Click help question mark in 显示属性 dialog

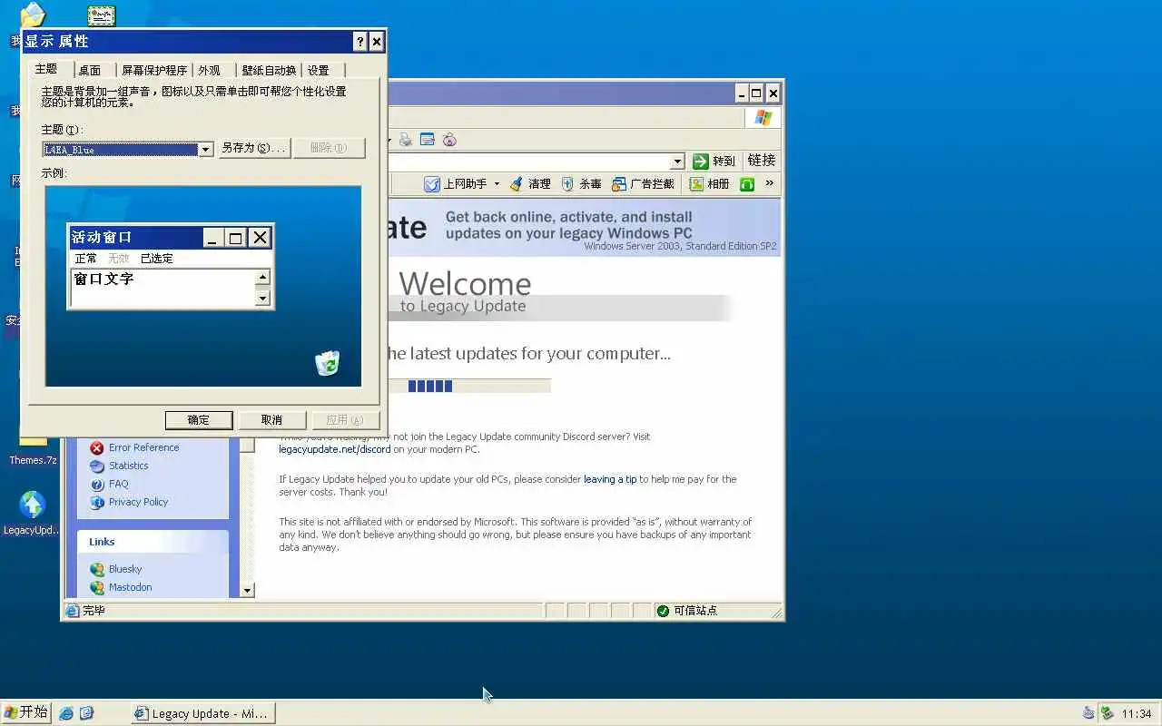pyautogui.click(x=359, y=42)
